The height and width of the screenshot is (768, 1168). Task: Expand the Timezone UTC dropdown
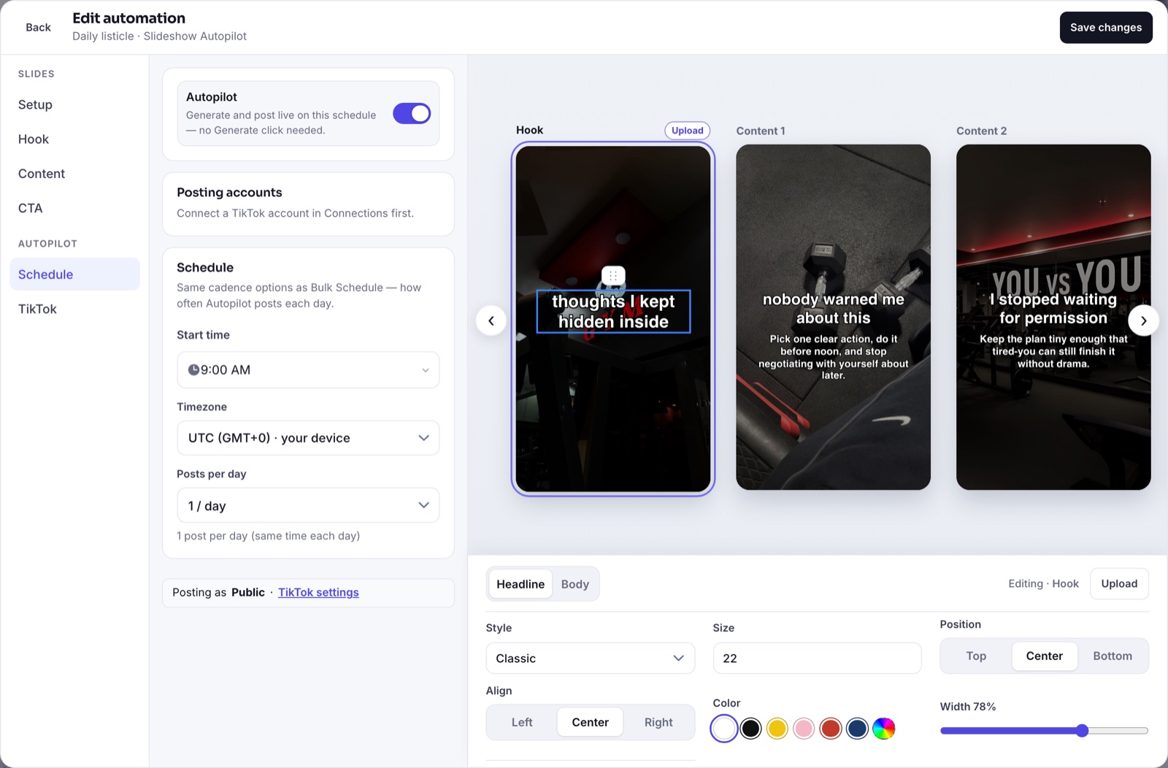click(x=308, y=438)
